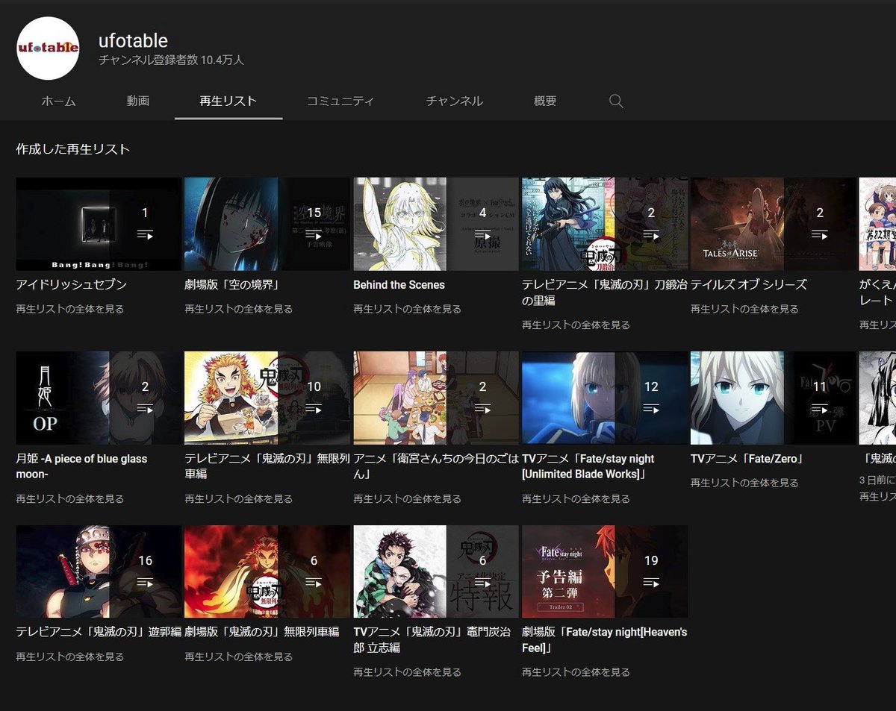Click playlist queue icon on Fate/Zero thumbnail
This screenshot has width=896, height=711.
[820, 409]
